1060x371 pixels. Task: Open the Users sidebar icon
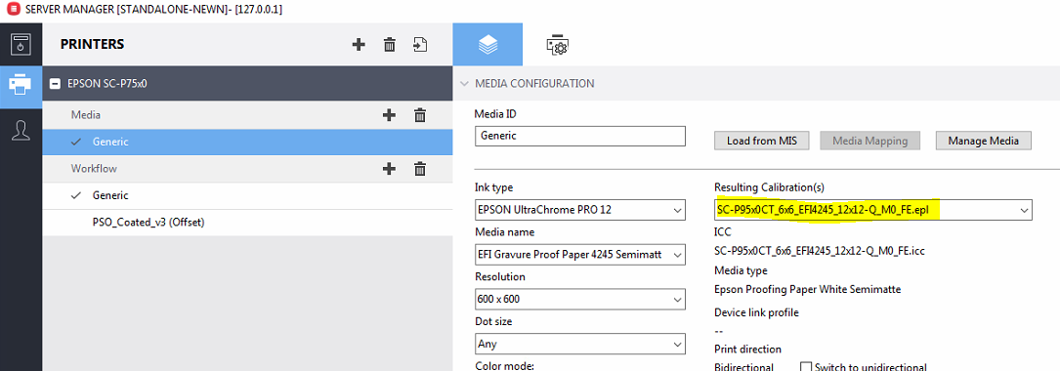pos(21,130)
